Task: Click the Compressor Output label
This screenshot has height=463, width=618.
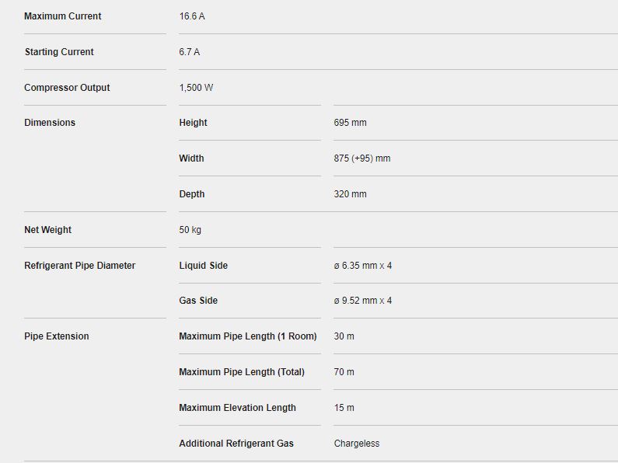Action: [67, 88]
